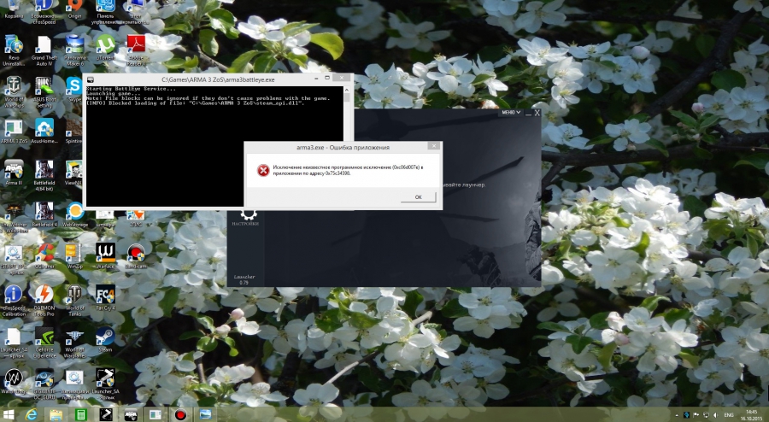This screenshot has width=769, height=422.
Task: Open the Bandicam desktop shortcut
Action: coord(136,256)
